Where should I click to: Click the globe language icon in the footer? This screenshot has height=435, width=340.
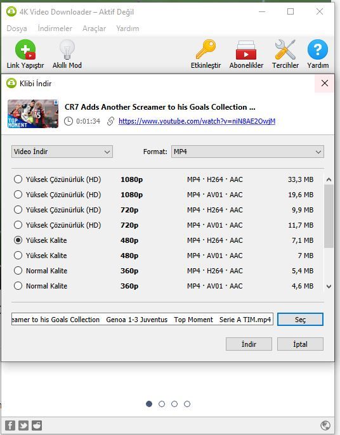pos(325,425)
